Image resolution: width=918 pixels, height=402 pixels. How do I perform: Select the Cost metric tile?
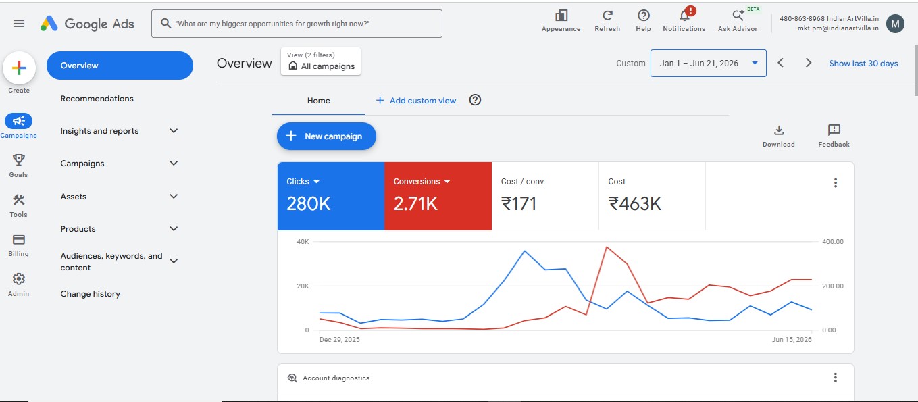pos(652,196)
